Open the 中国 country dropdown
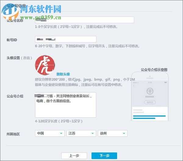 click(x=50, y=133)
